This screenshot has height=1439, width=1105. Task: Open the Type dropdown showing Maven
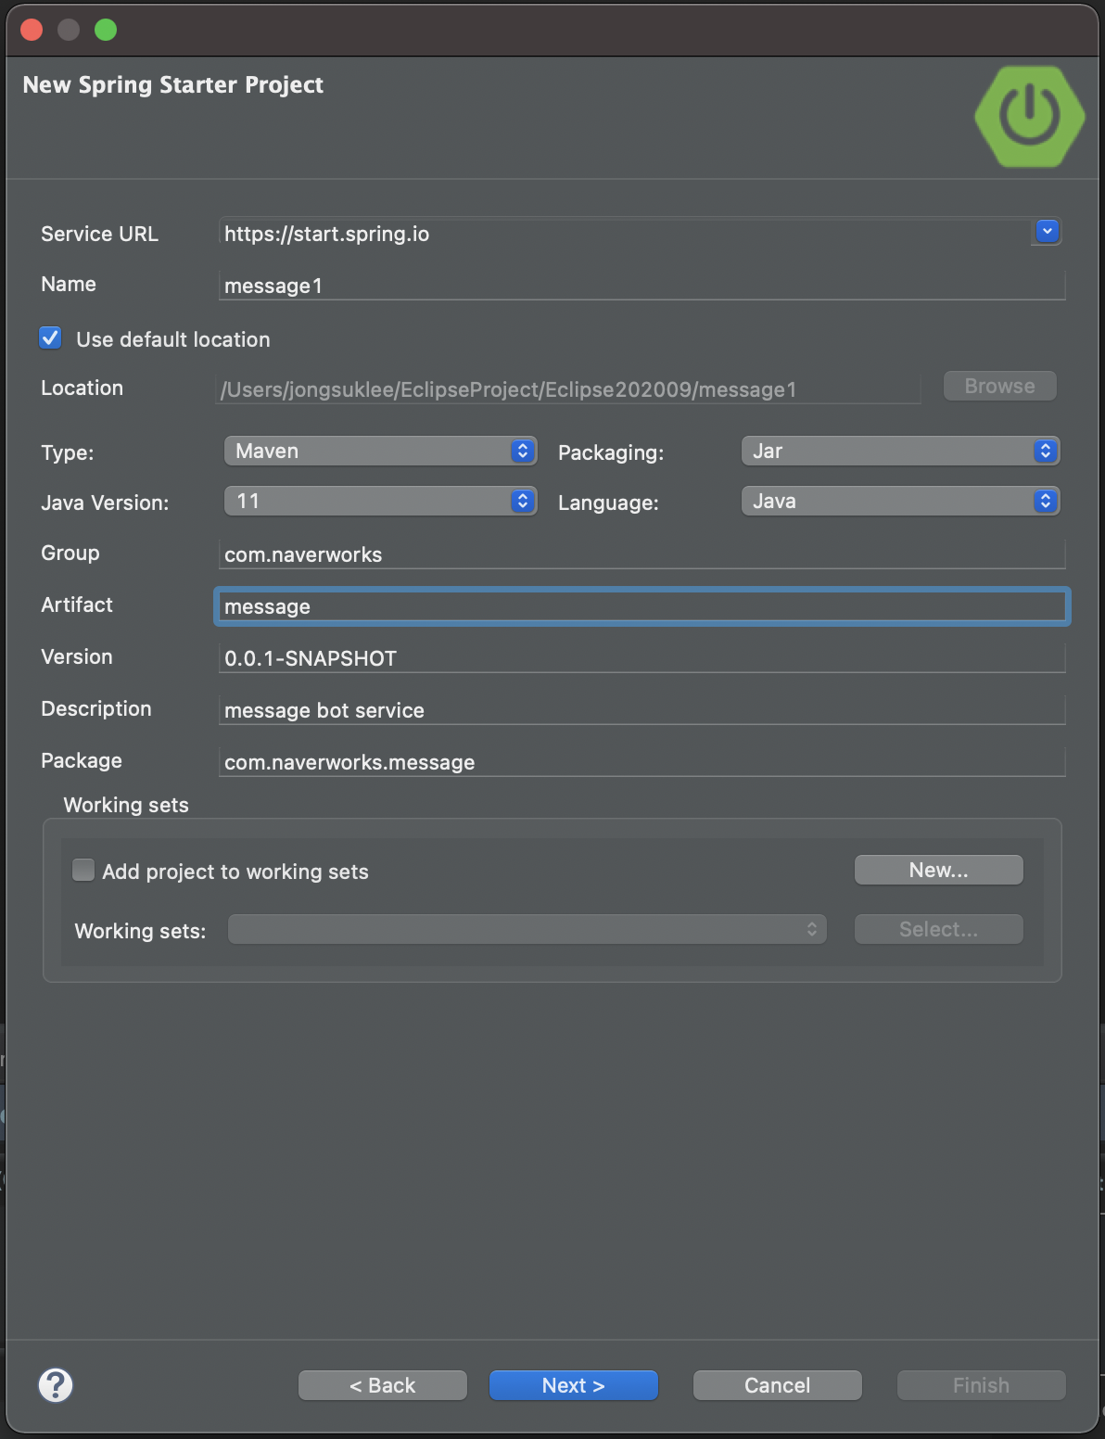tap(381, 451)
